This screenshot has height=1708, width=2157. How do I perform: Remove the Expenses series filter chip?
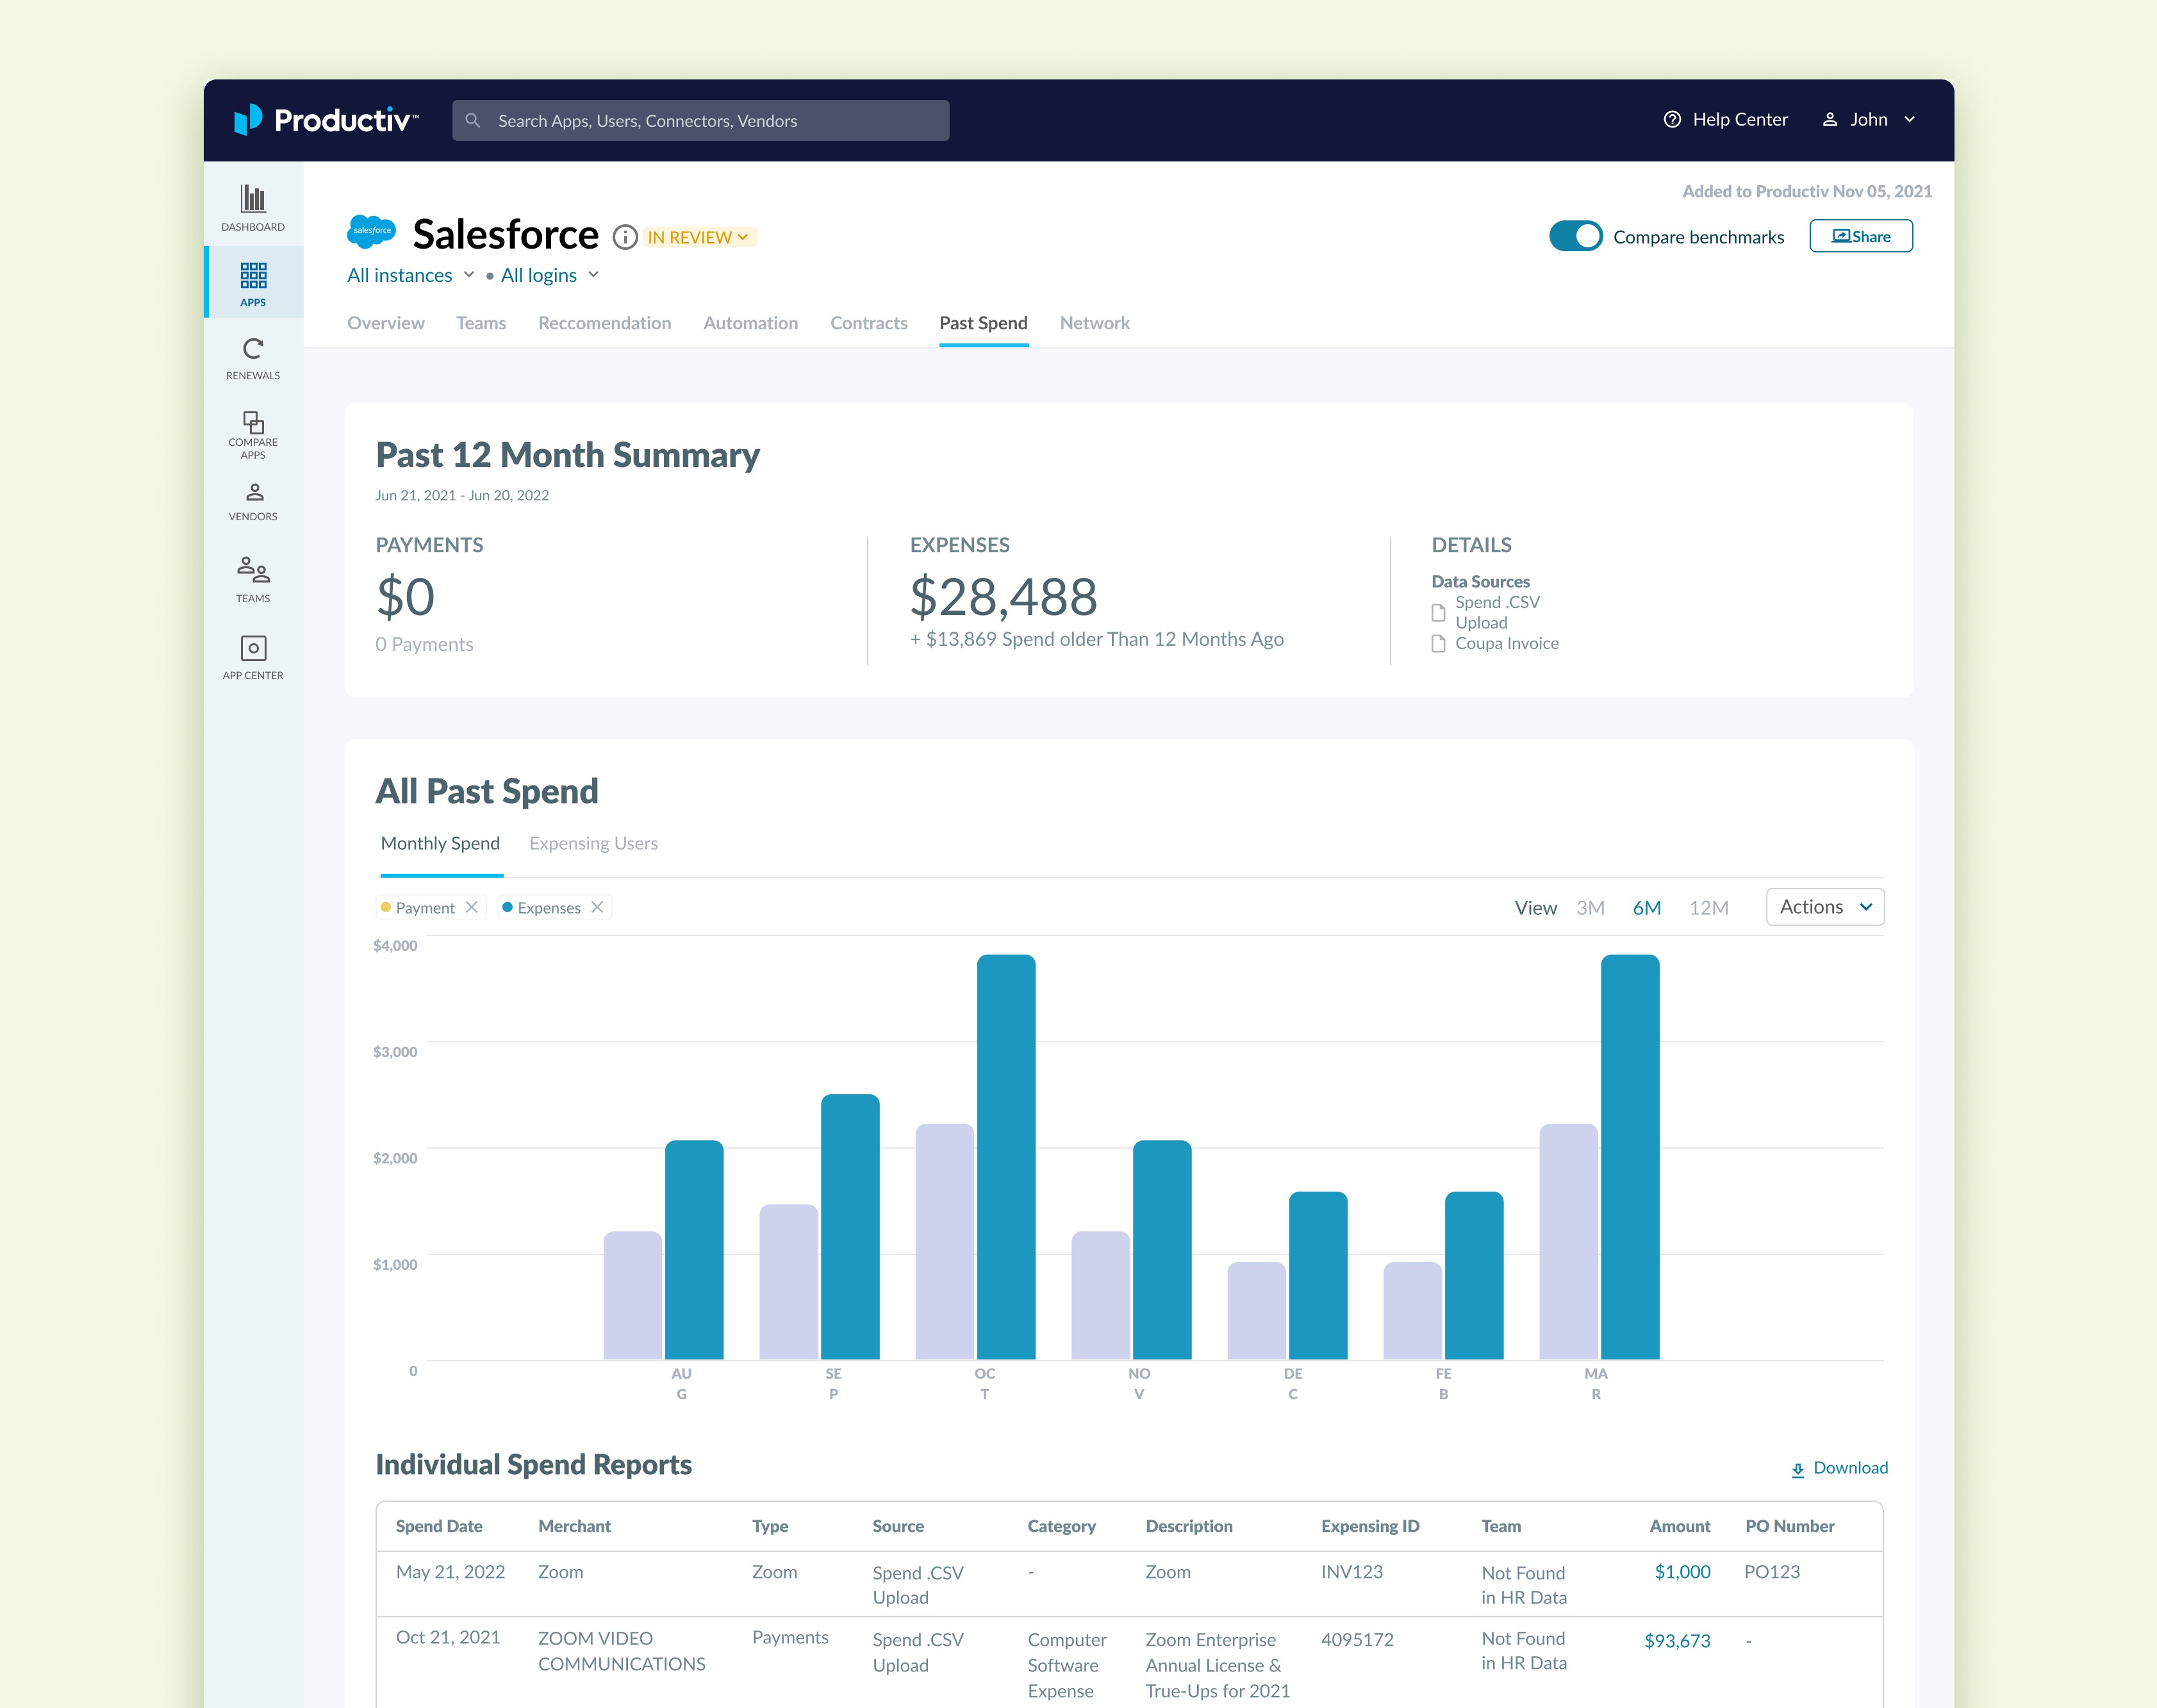597,907
